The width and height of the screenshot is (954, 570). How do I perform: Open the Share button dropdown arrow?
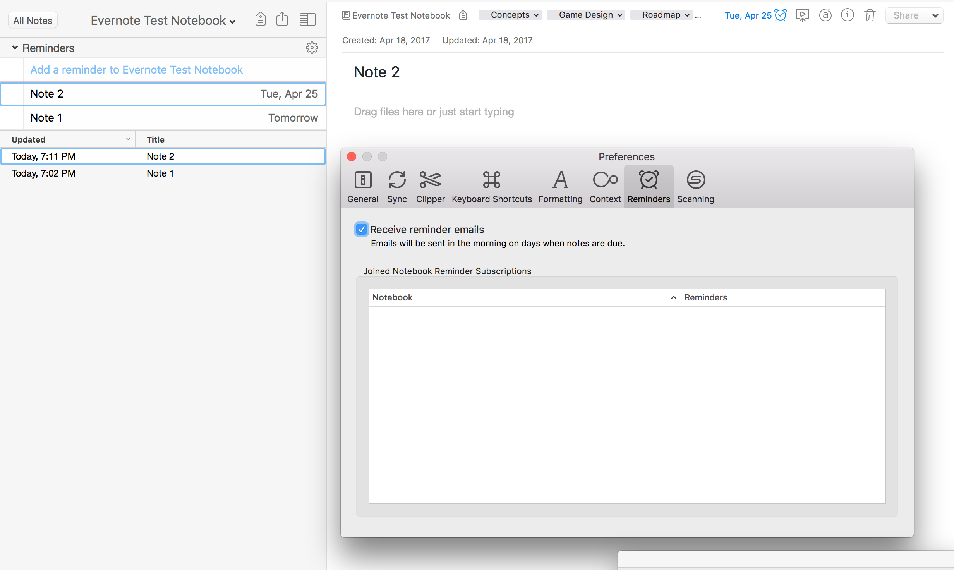click(935, 15)
